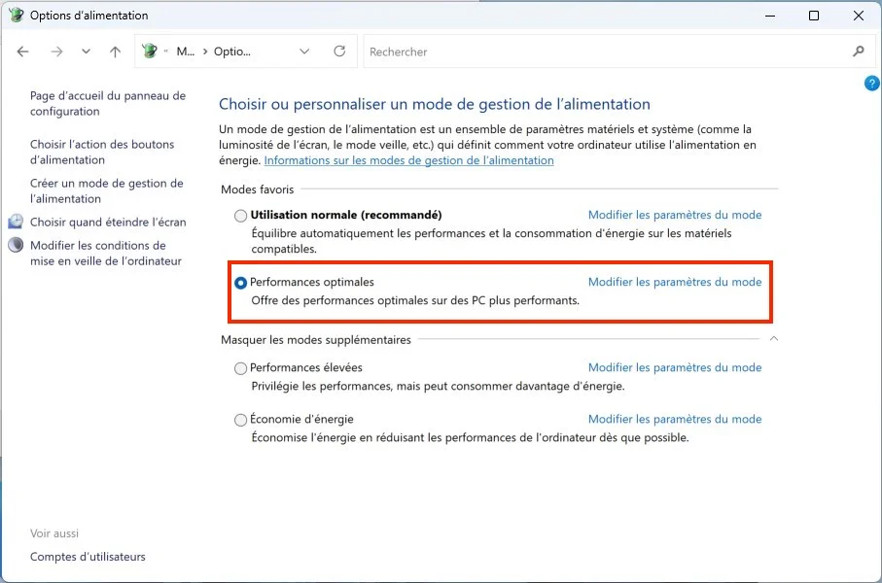Go up one level with up arrow
This screenshot has height=583, width=882.
coord(116,51)
